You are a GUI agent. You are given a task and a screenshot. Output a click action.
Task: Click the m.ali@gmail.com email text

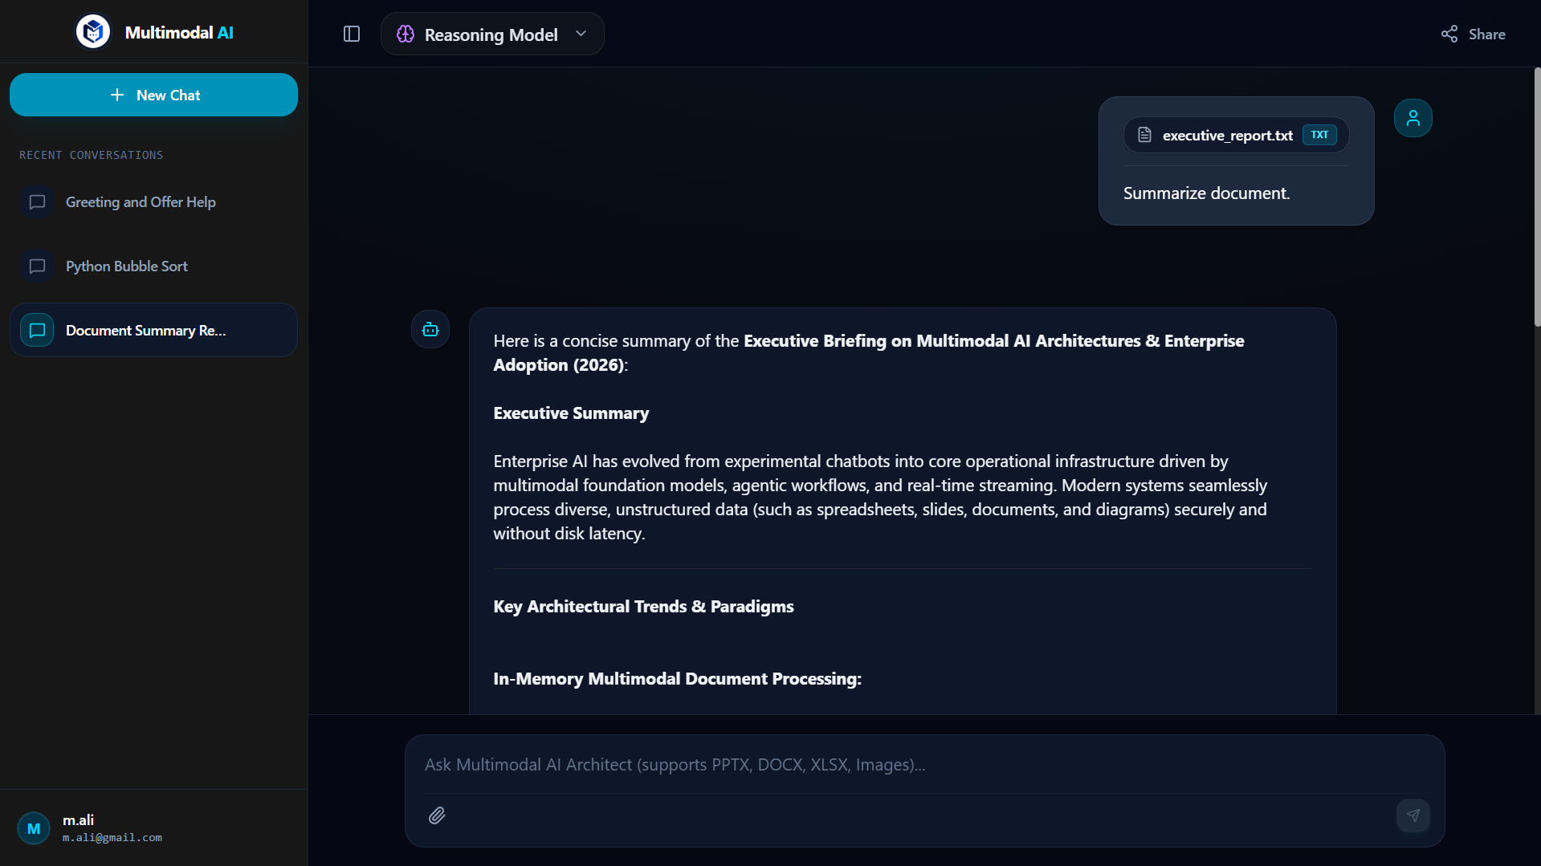112,838
